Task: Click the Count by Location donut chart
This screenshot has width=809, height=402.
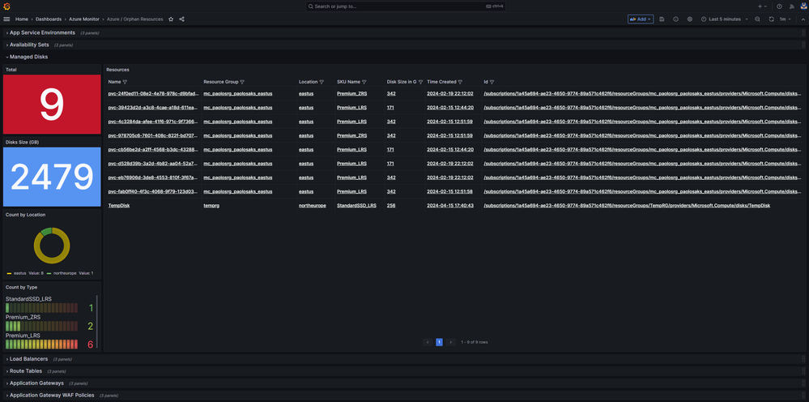Action: pos(52,246)
